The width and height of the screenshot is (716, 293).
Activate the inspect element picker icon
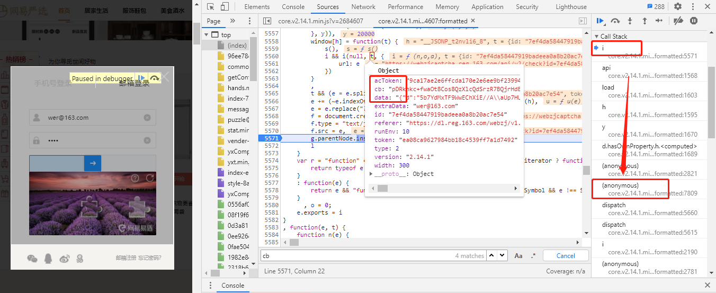point(211,7)
